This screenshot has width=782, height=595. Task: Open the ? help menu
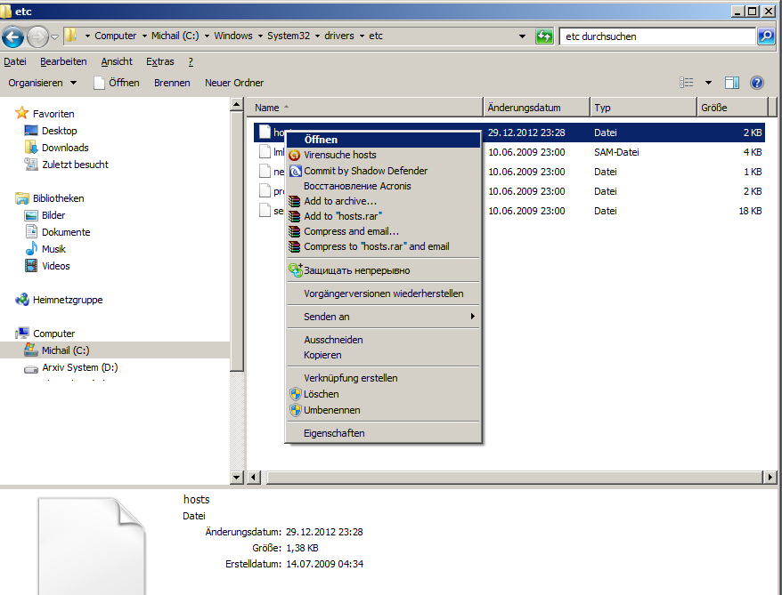tap(191, 61)
